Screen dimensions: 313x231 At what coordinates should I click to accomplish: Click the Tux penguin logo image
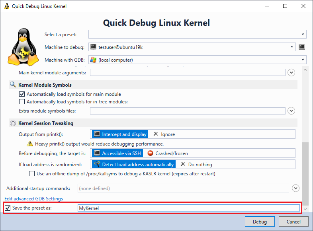point(23,47)
